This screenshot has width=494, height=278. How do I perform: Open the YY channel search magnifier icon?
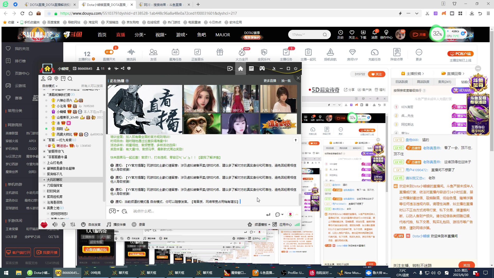click(x=70, y=79)
